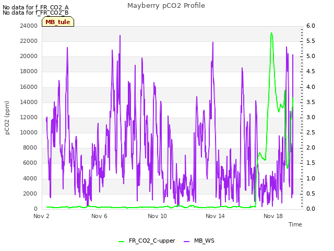Click the 1.0 right axis value
334x251 pixels.
311,178
